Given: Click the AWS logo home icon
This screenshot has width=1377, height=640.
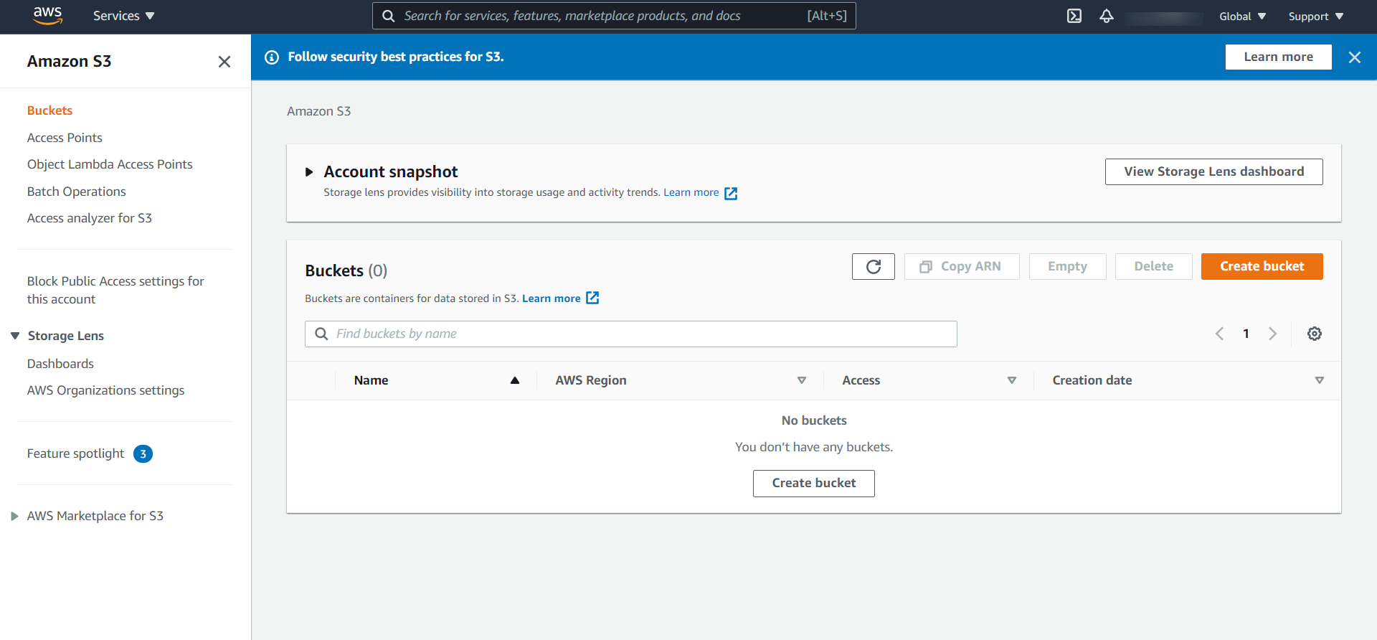Looking at the screenshot, I should pyautogui.click(x=47, y=16).
